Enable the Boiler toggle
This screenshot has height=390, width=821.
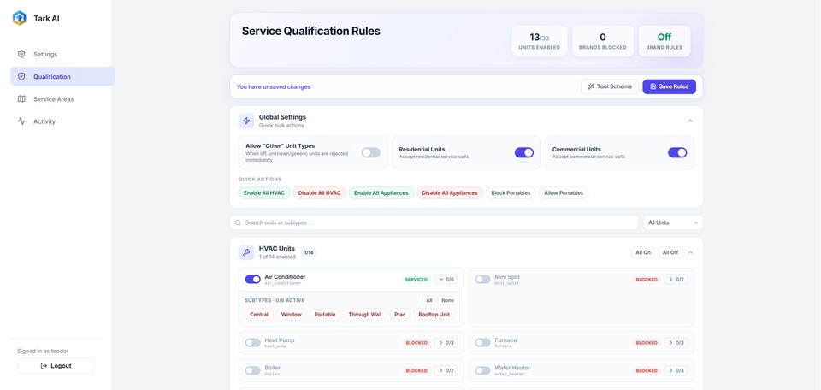(x=253, y=370)
